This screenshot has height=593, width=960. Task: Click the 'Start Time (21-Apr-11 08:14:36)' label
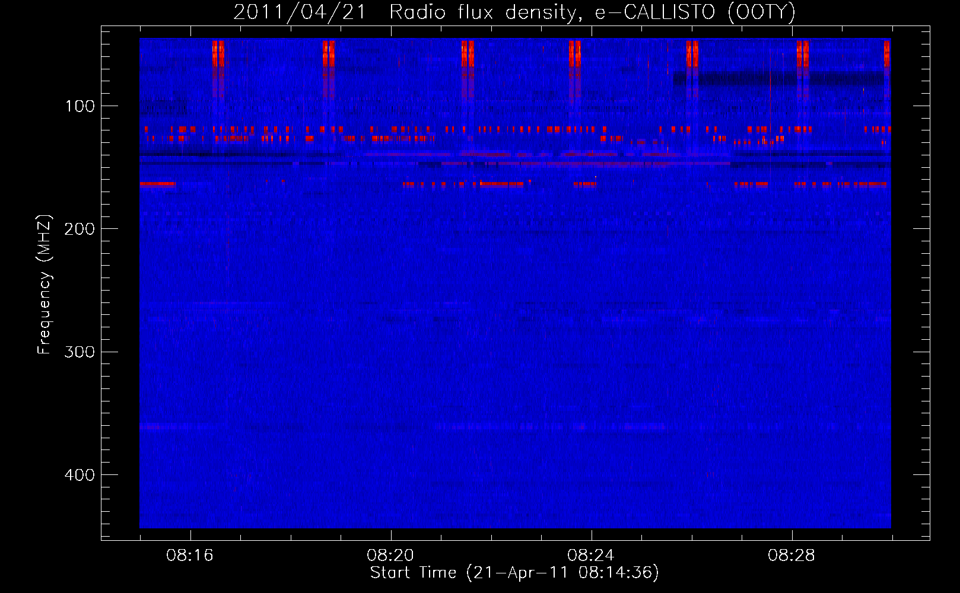point(514,573)
